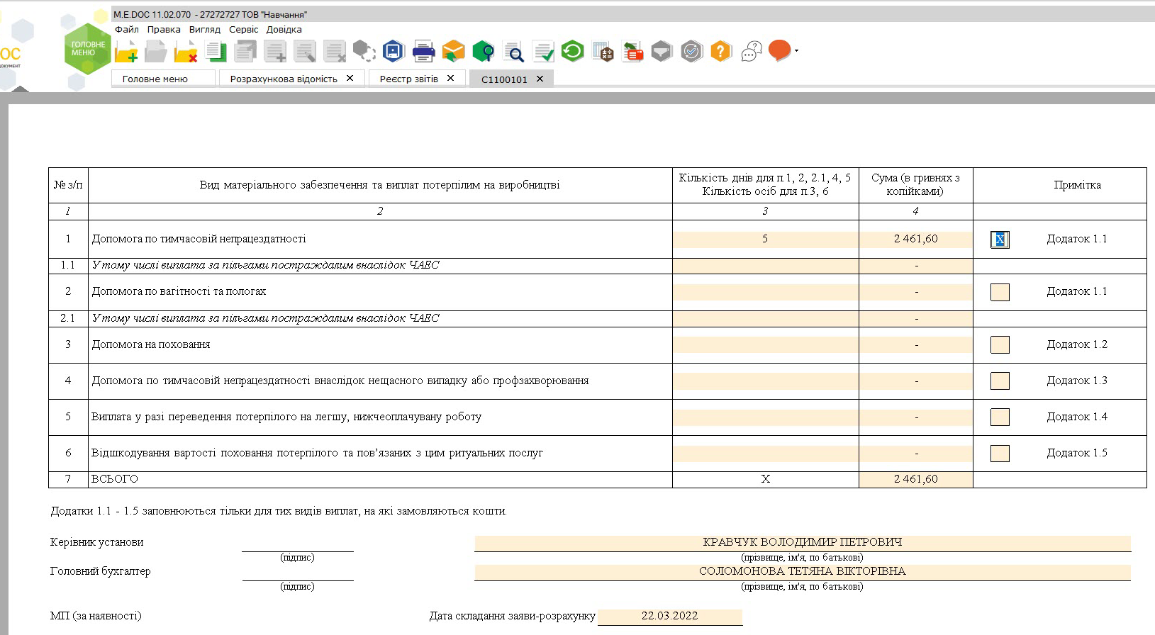Enable the Додаток 1.4 checkbox
1155x635 pixels.
tap(1000, 417)
